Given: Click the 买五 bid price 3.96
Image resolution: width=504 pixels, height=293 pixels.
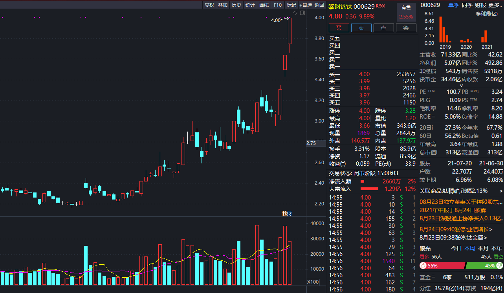Looking at the screenshot, I should (364, 103).
